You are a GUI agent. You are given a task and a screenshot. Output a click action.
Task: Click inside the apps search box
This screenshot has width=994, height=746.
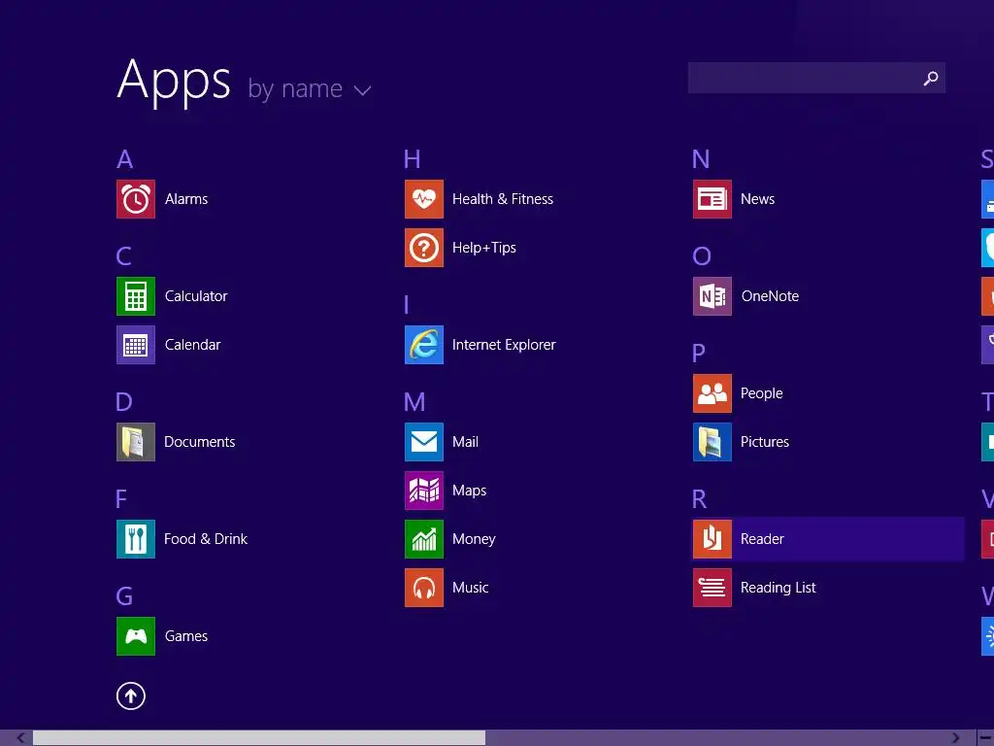(816, 78)
